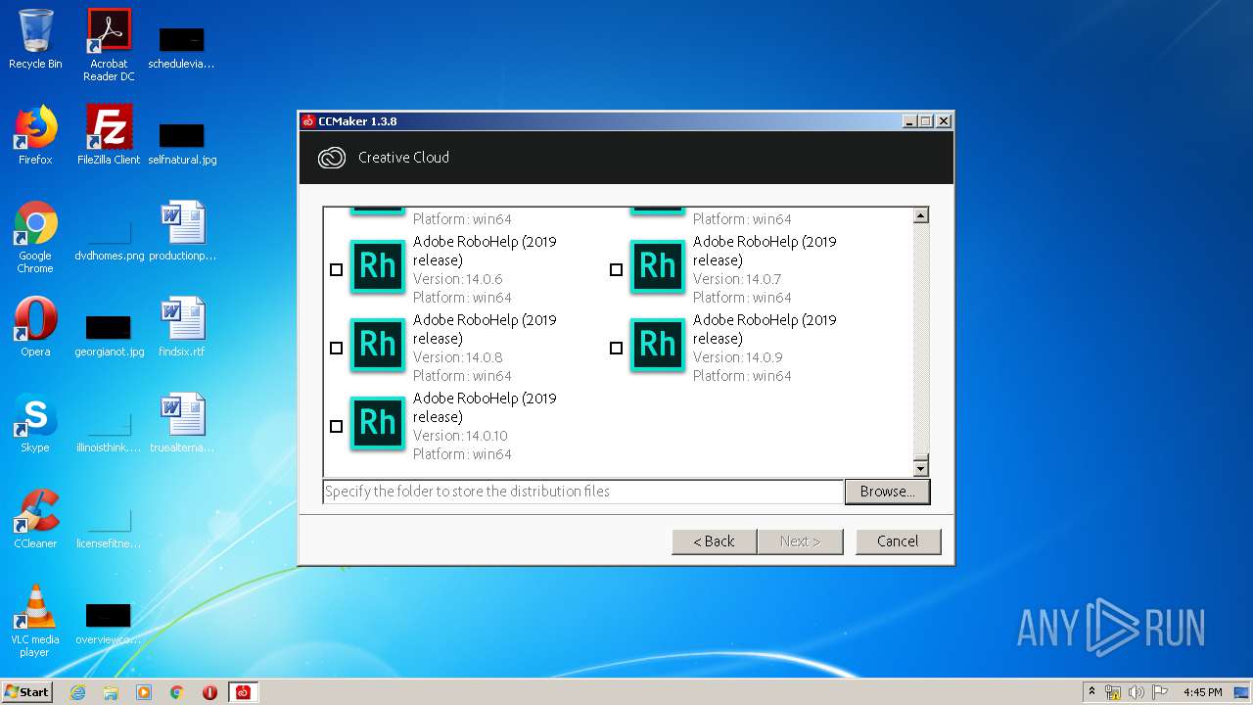Viewport: 1253px width, 705px height.
Task: Select the selfnatural.jpg desktop file
Action: [x=182, y=143]
